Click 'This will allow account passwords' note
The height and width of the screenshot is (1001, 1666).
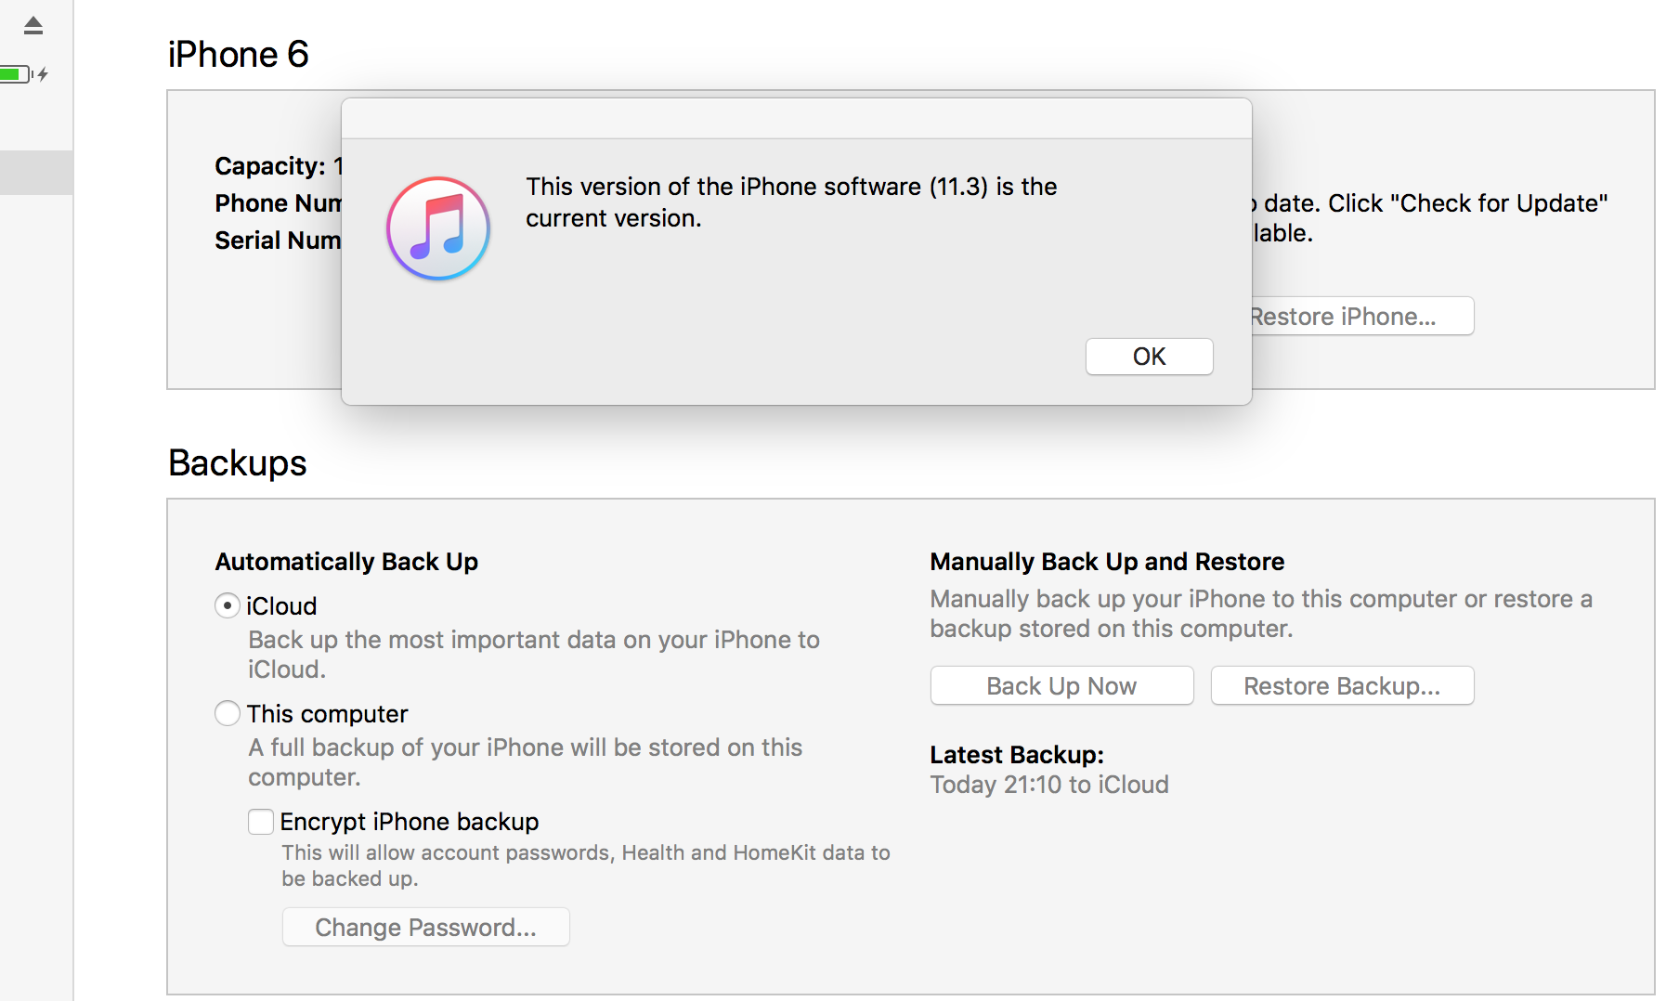[586, 865]
